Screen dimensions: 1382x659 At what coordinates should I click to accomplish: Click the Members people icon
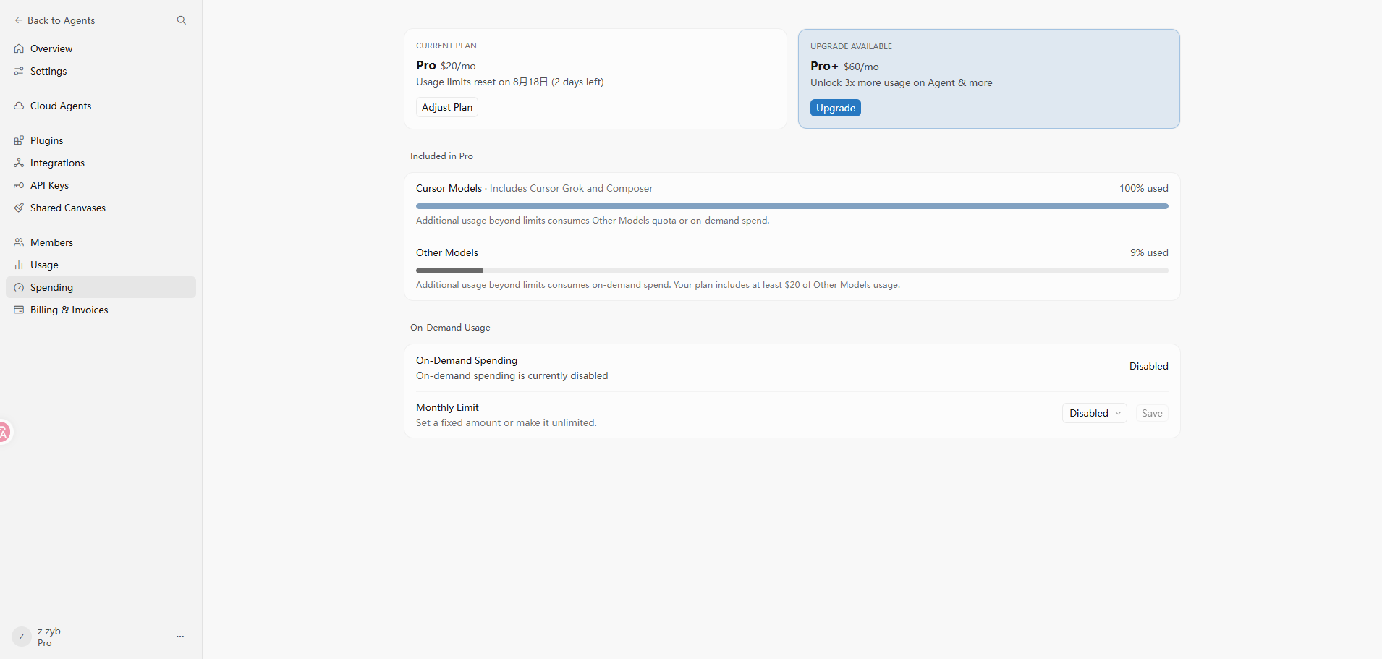click(19, 242)
